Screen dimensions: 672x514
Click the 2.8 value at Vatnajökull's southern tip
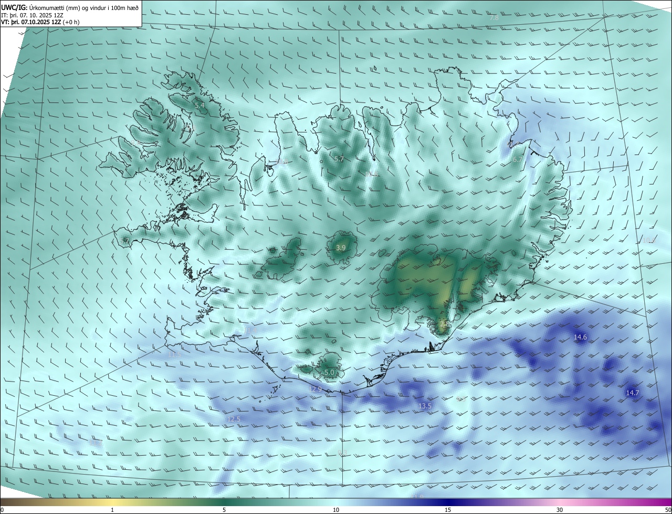[444, 325]
